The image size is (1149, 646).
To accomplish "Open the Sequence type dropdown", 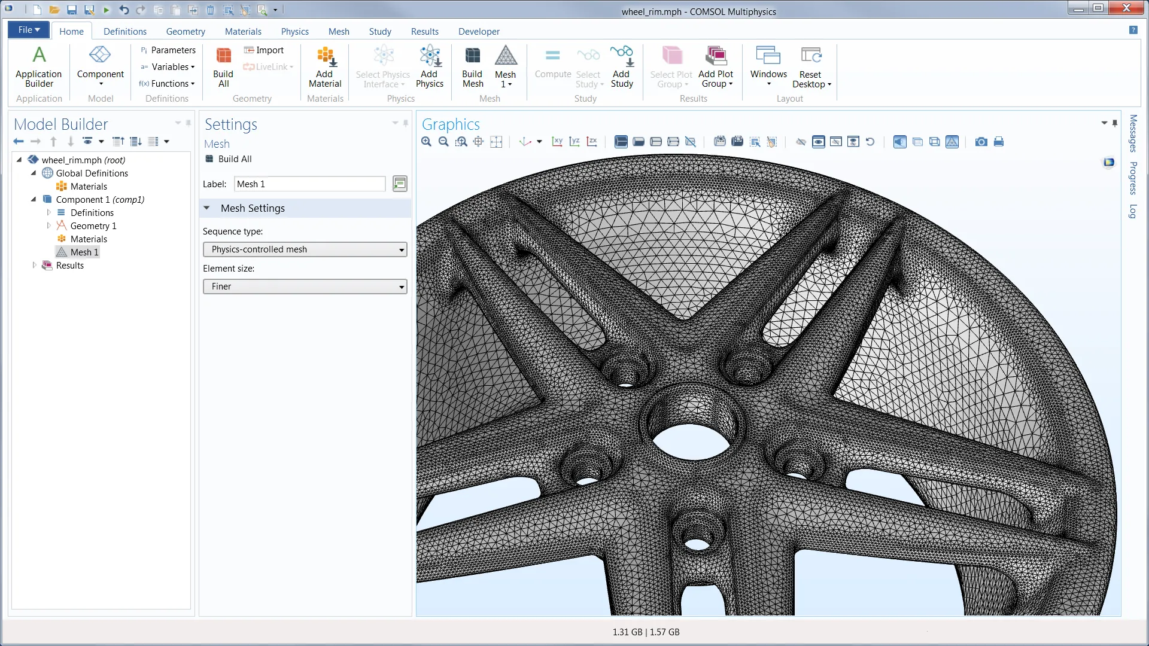I will point(305,249).
